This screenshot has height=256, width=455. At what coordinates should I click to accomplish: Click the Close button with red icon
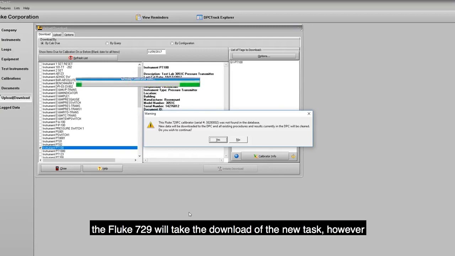(x=61, y=169)
